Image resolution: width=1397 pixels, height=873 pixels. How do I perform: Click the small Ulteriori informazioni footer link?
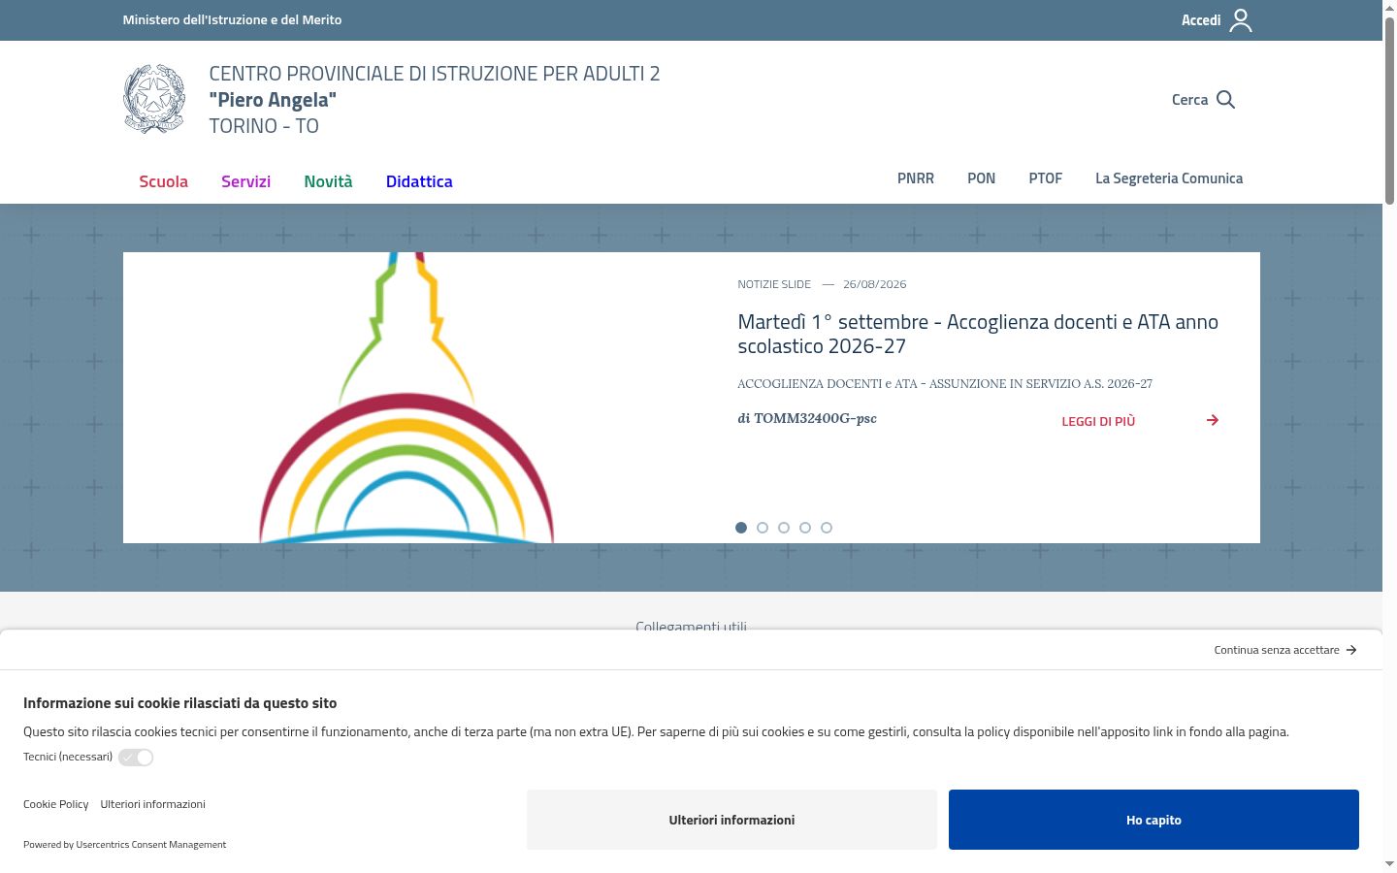(152, 804)
